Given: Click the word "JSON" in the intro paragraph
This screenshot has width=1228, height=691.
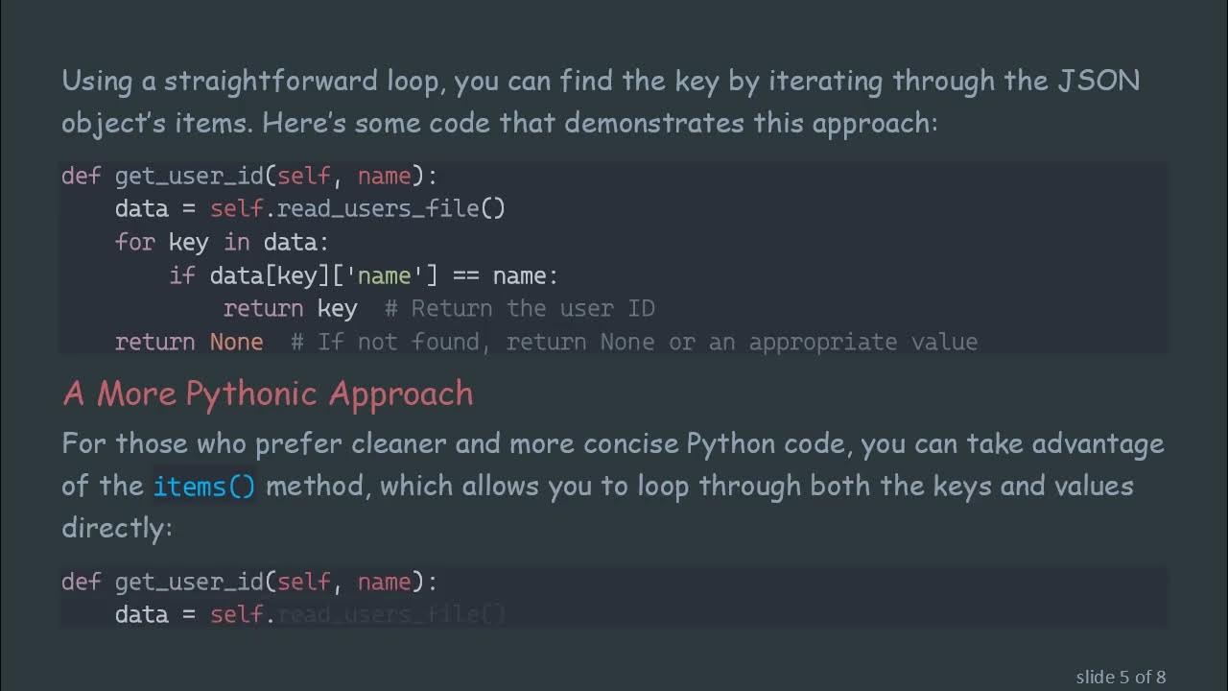Looking at the screenshot, I should (1098, 81).
